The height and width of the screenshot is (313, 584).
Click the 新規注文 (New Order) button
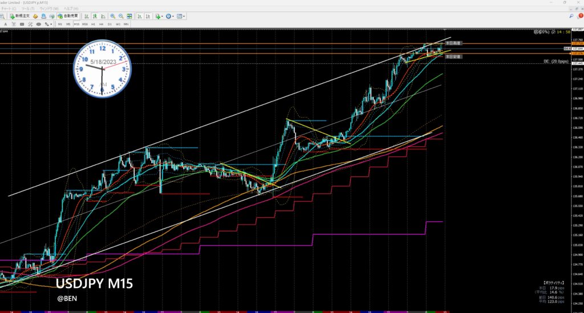coord(20,17)
